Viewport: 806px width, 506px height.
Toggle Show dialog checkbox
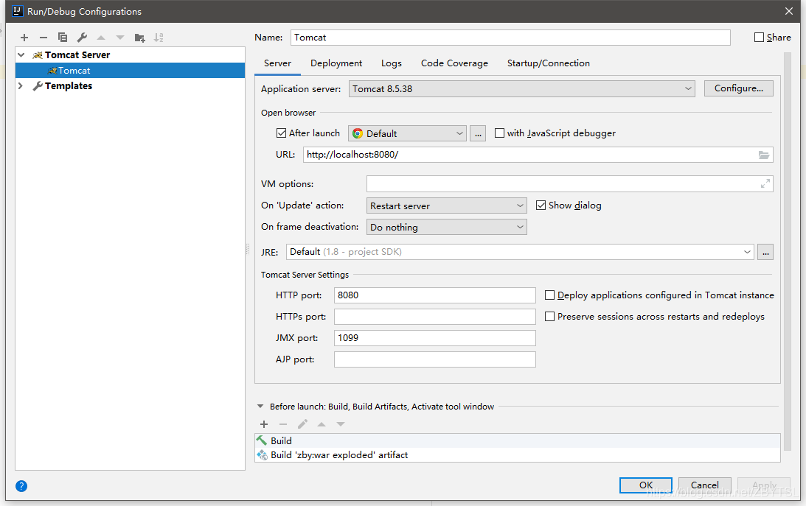tap(541, 205)
